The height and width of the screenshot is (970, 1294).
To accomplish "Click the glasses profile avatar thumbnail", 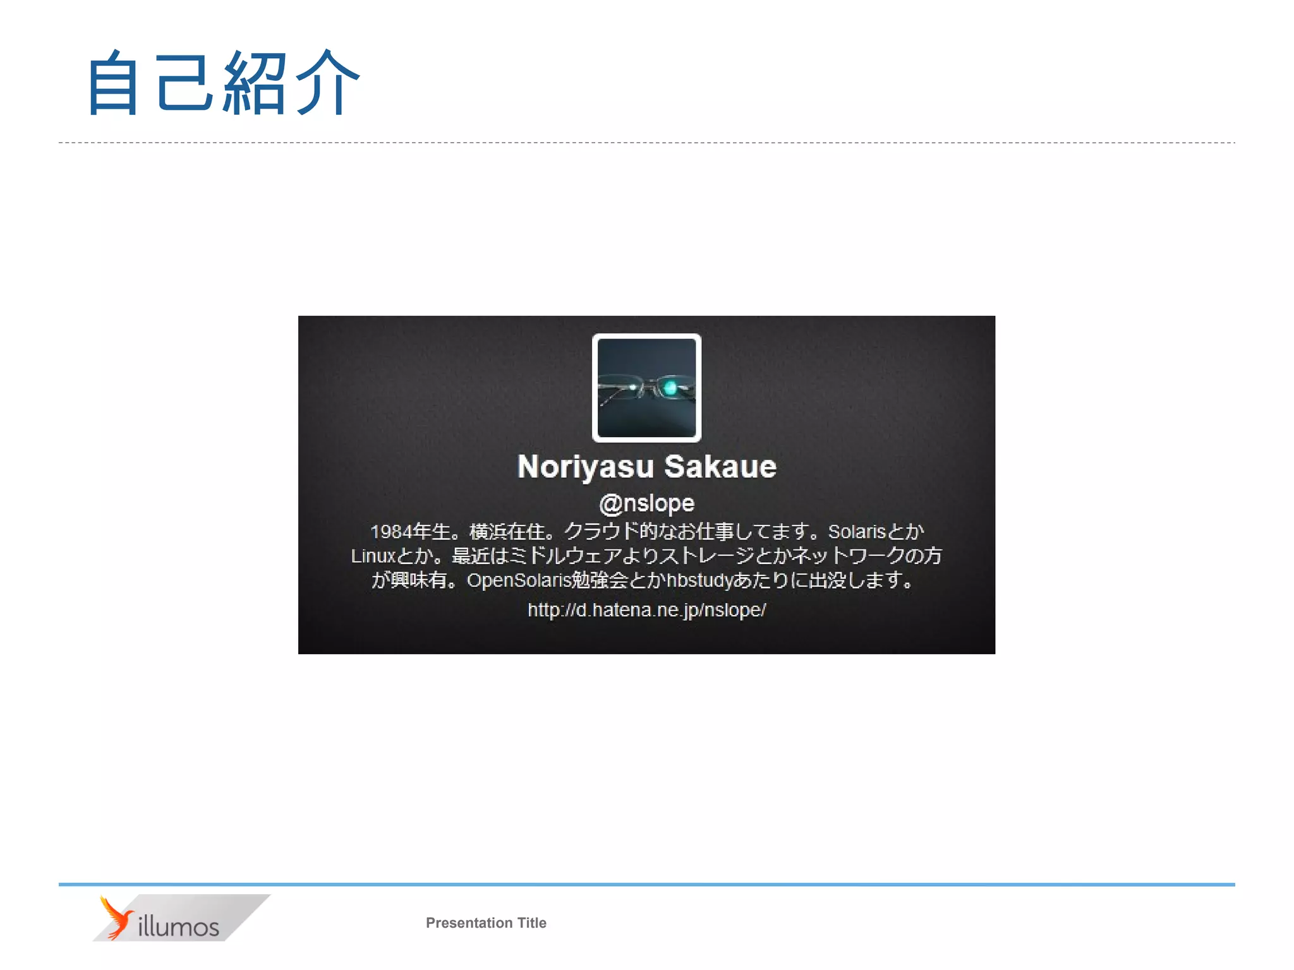I will coord(646,388).
